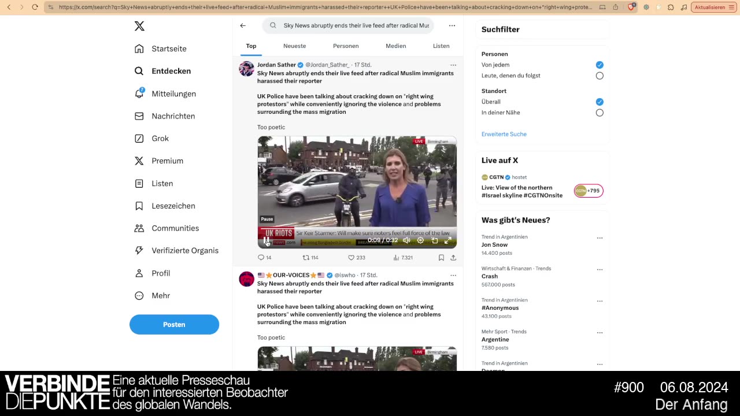
Task: Open search options three-dot menu
Action: (452, 25)
